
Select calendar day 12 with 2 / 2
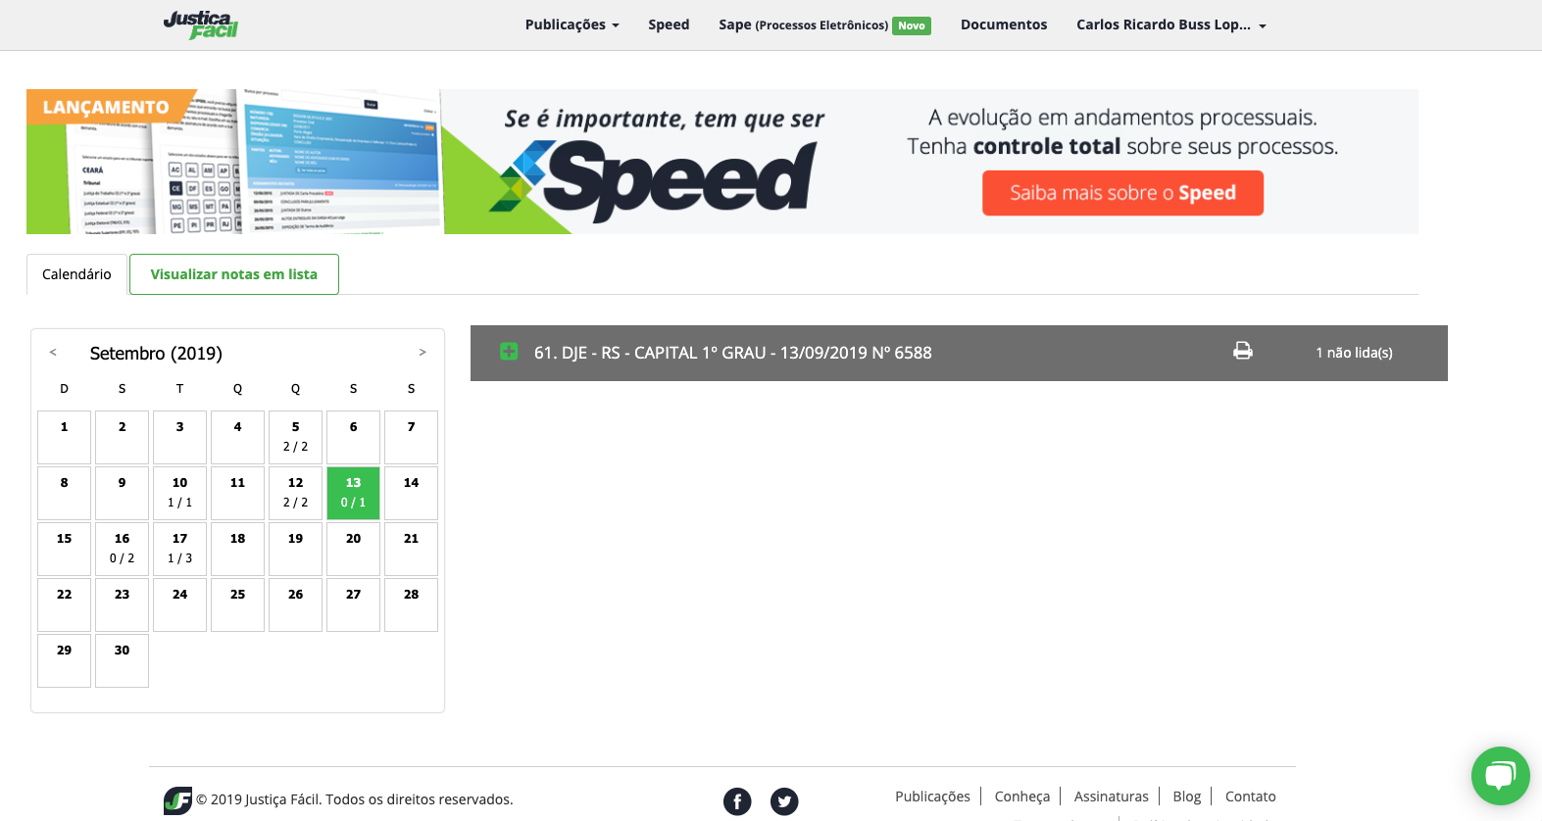pos(295,493)
